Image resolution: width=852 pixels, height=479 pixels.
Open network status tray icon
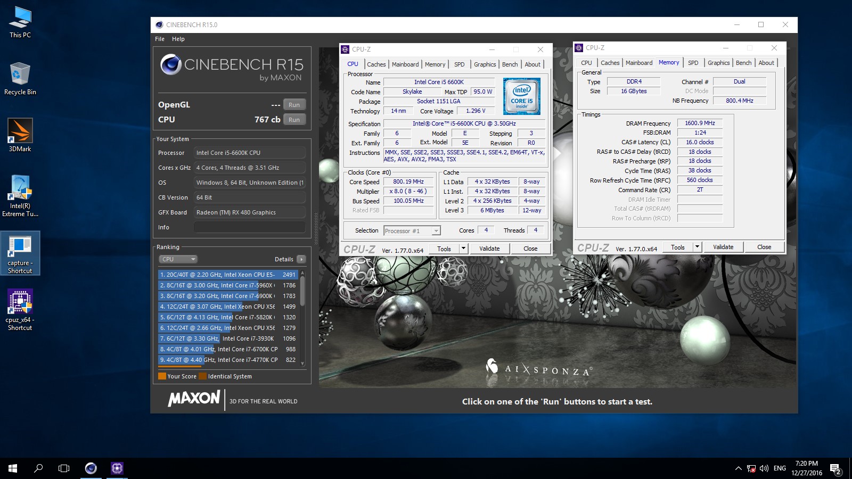click(x=751, y=468)
